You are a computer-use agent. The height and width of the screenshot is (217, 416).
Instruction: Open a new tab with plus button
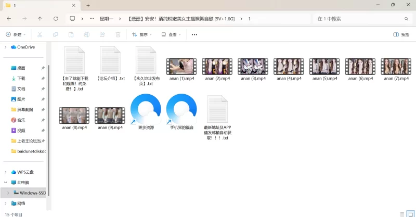click(x=88, y=5)
